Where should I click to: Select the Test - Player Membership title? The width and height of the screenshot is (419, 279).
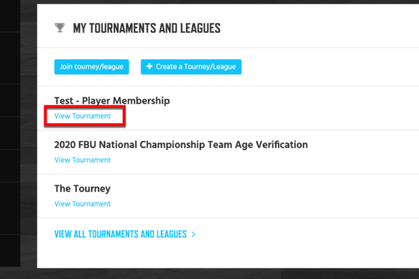(112, 101)
